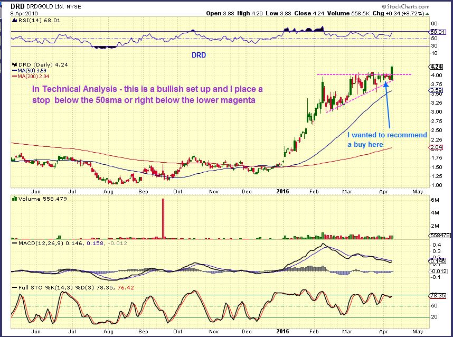Click the purple 'In Technical Analysis' note
453x337 pixels.
pos(147,95)
